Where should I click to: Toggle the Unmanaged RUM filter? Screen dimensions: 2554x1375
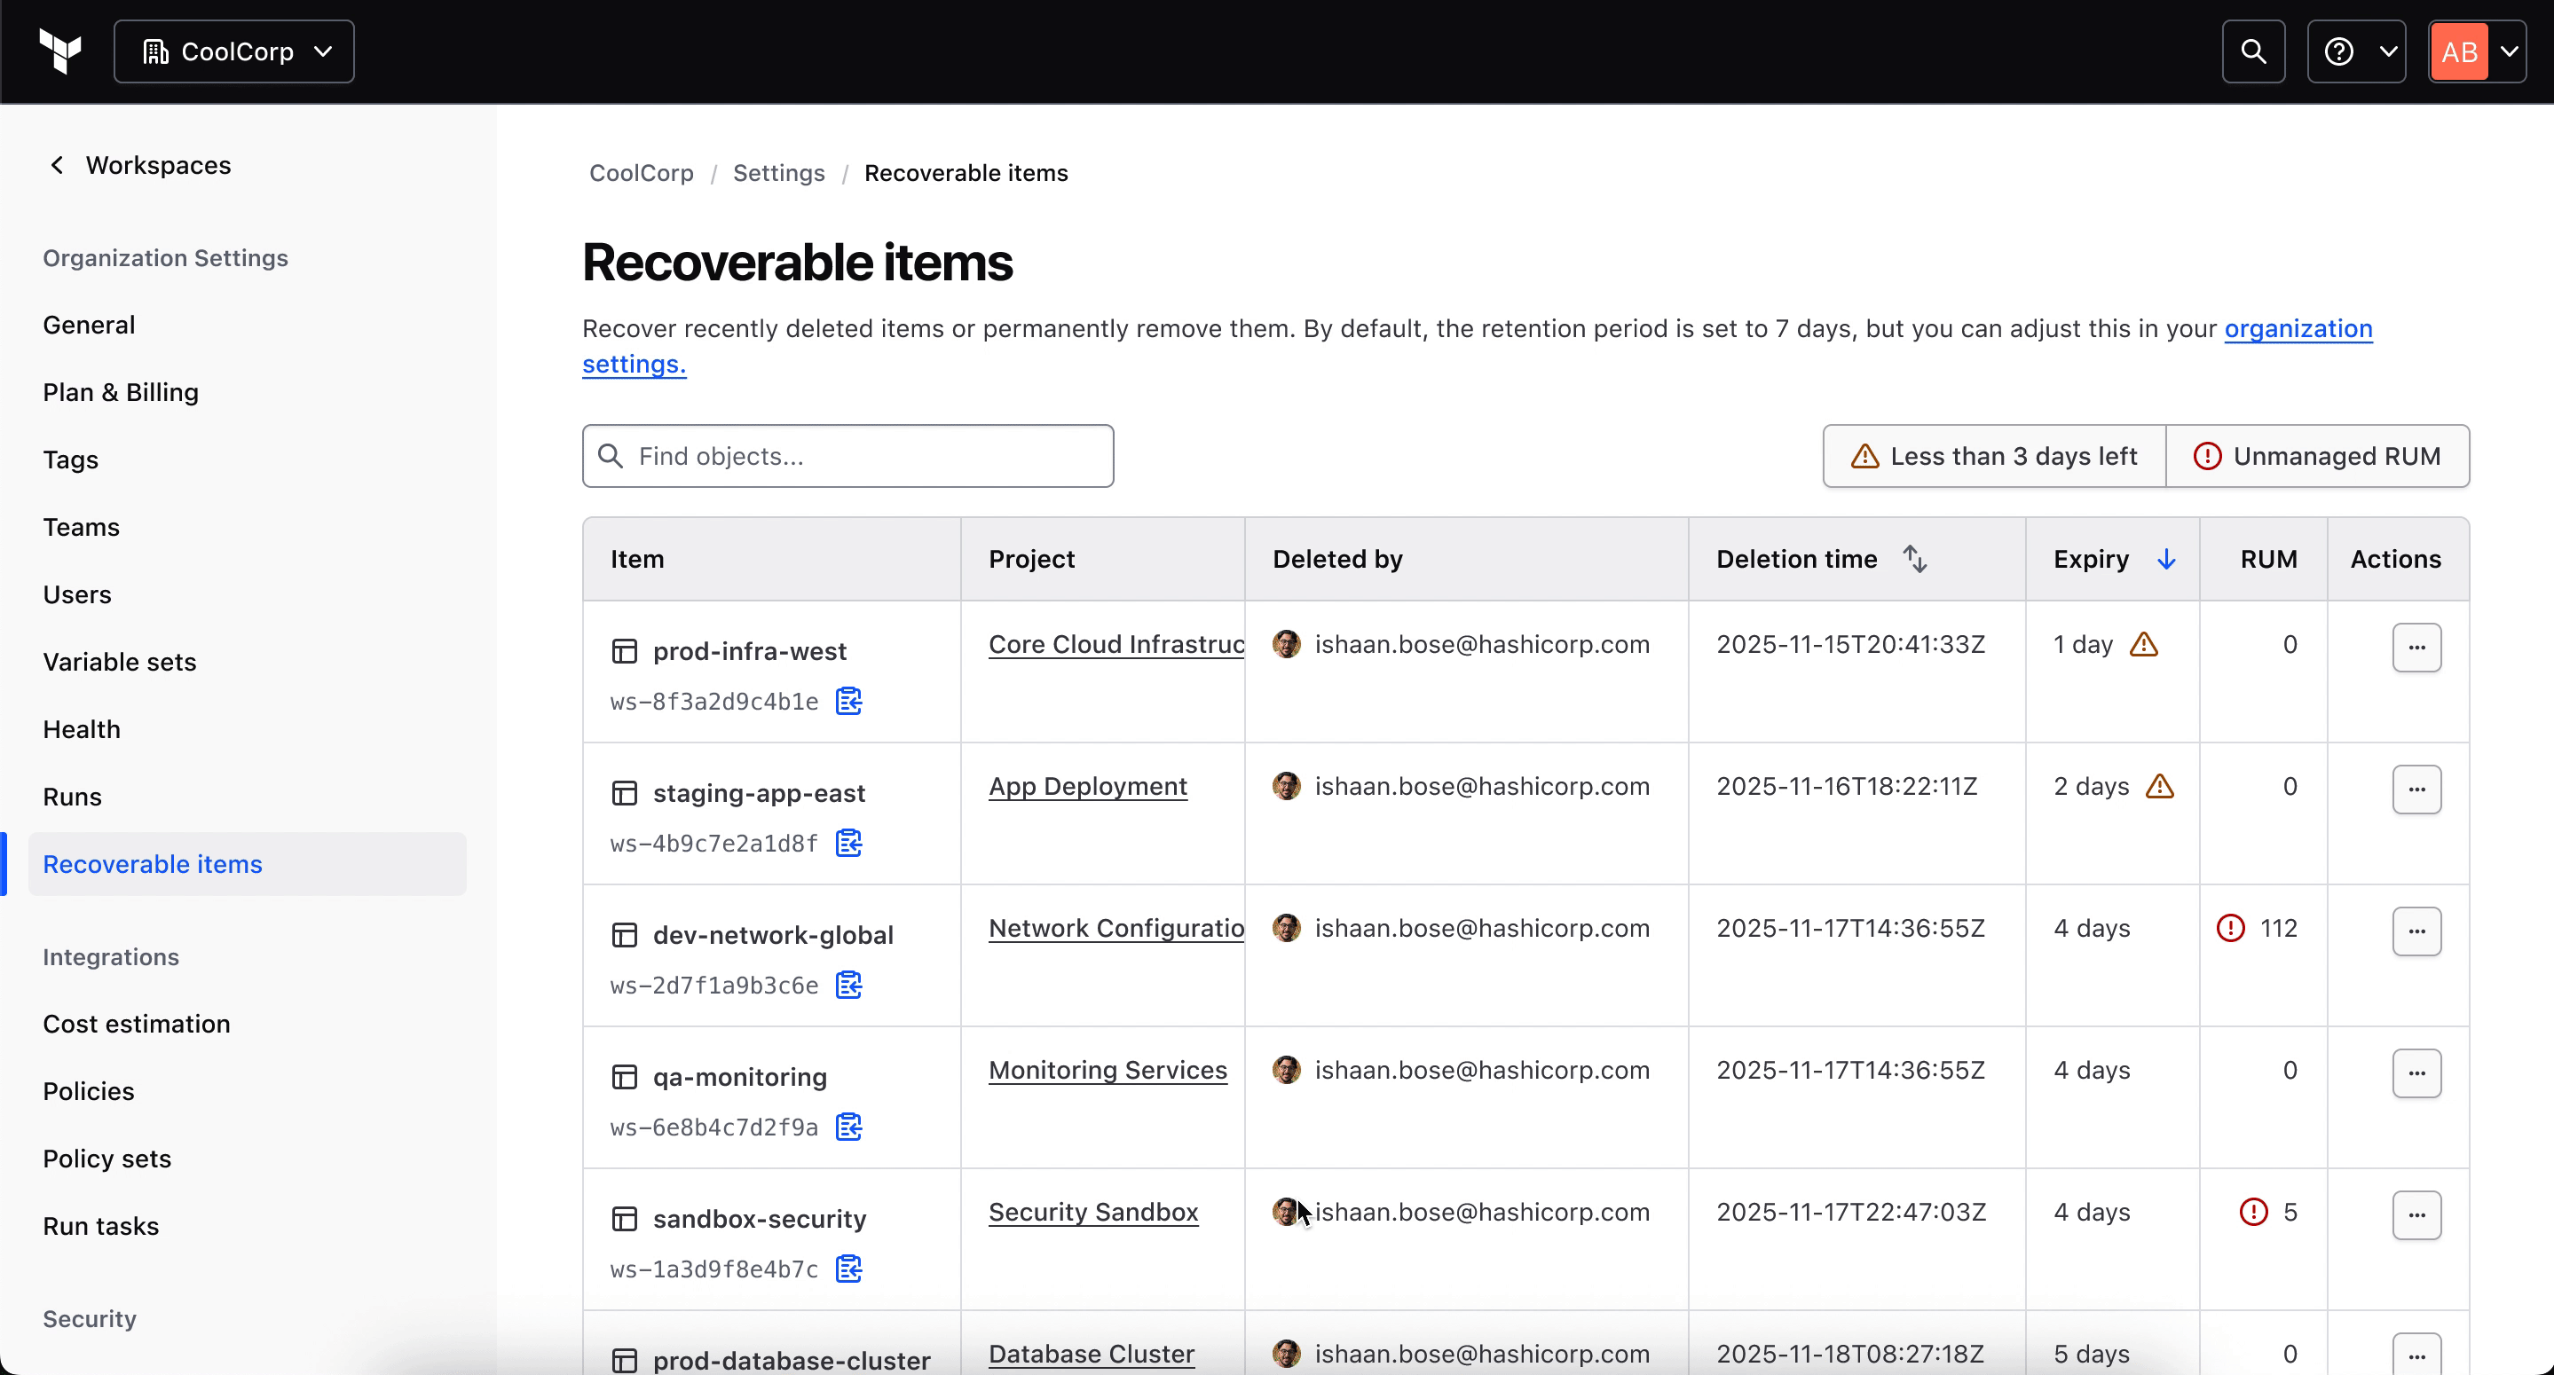[2317, 456]
